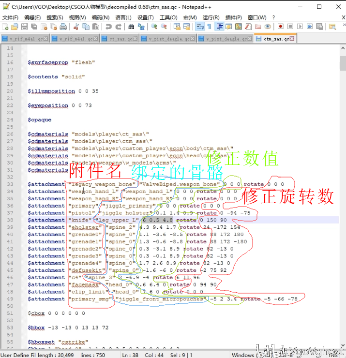Image resolution: width=346 pixels, height=358 pixels.
Task: Toggle the indent guide display
Action: 219,27
